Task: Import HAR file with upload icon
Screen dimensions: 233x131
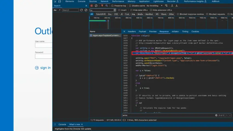Action: click(x=172, y=6)
